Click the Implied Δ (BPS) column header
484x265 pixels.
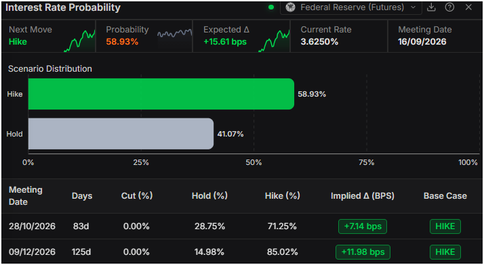click(x=363, y=196)
